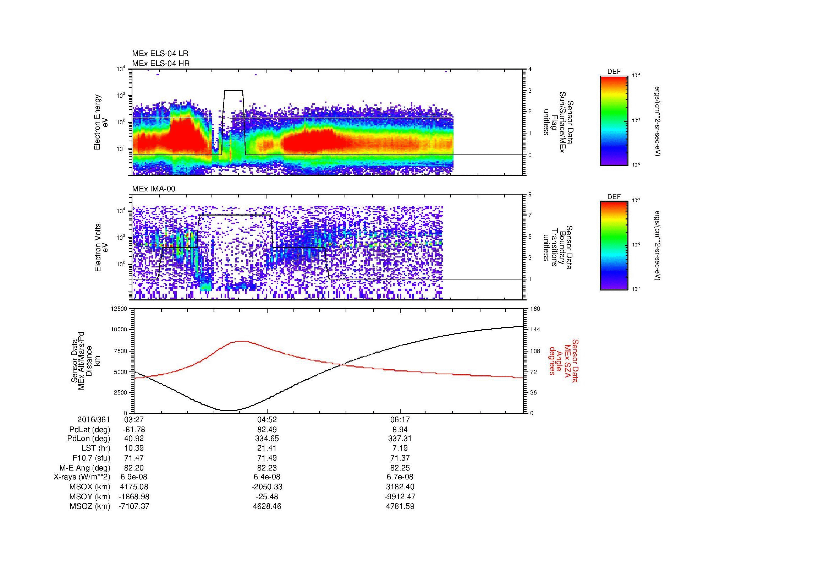Image resolution: width=830 pixels, height=587 pixels.
Task: Click the MSOY value '-1868.98'
Action: (134, 497)
